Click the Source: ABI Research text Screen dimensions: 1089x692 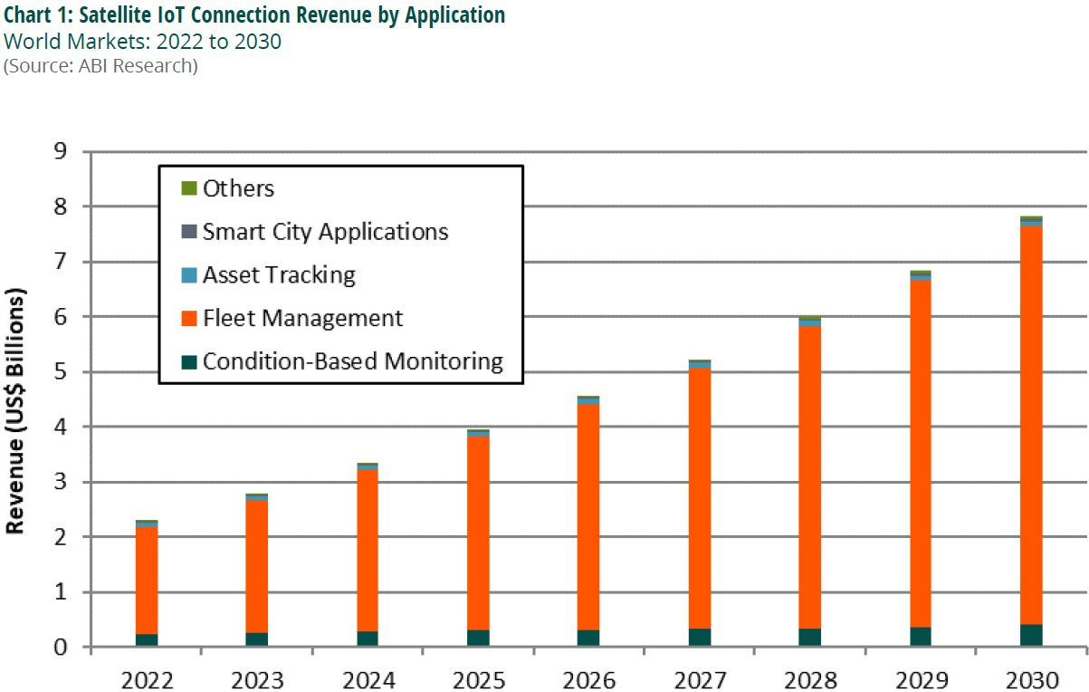[x=100, y=66]
